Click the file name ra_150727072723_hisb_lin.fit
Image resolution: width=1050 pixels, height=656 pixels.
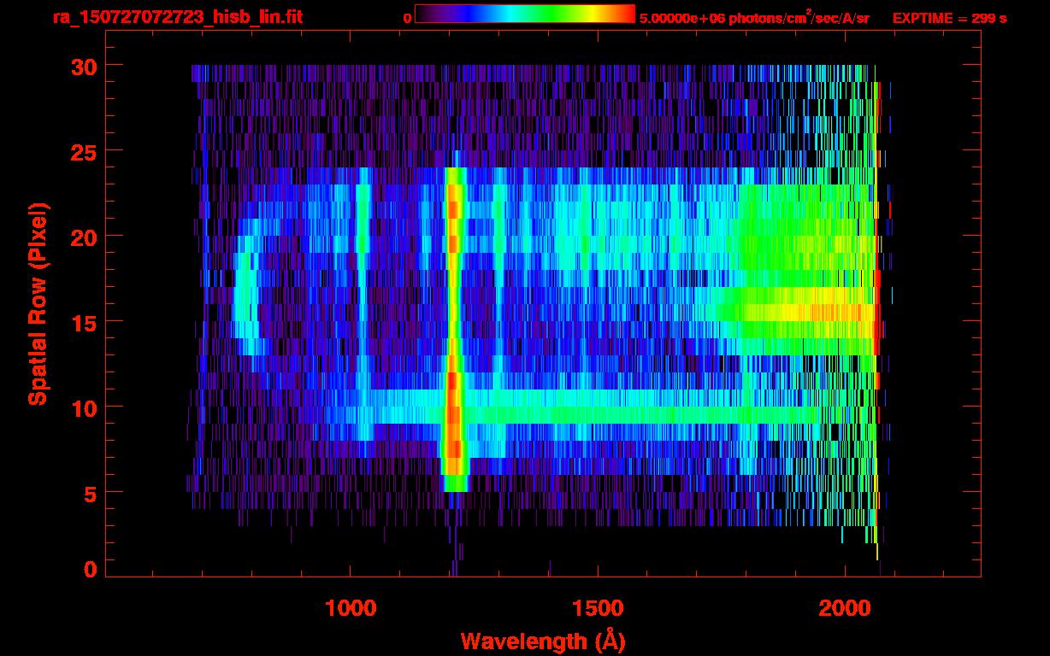(177, 17)
